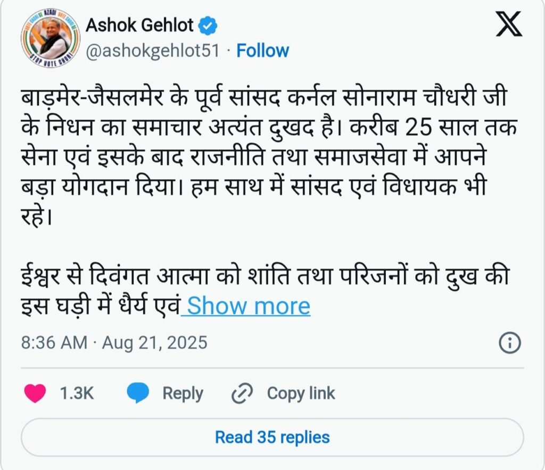Click the Ashok Gehlot display name
The image size is (545, 470).
(139, 25)
